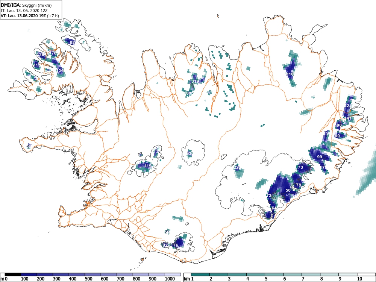
Task: Click the 'DMI/IGA: Skyggni (m/km)' title text
Action: pos(26,5)
